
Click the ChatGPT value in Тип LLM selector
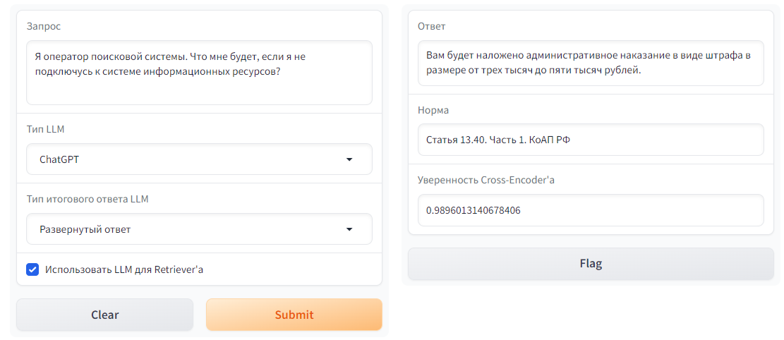coord(59,159)
